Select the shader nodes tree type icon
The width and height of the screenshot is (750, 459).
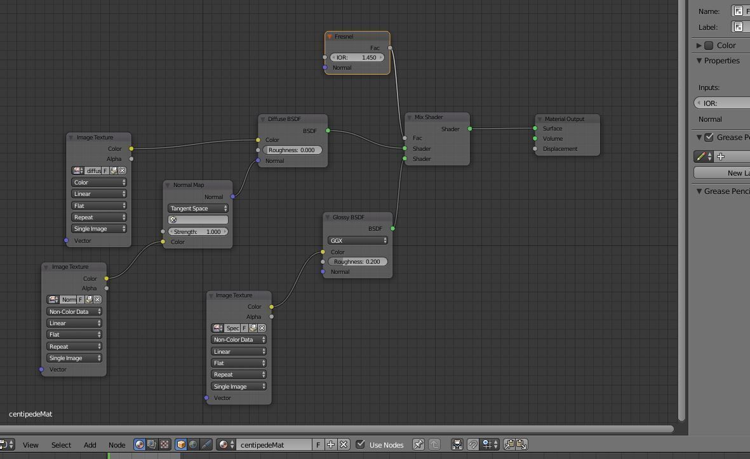click(139, 444)
